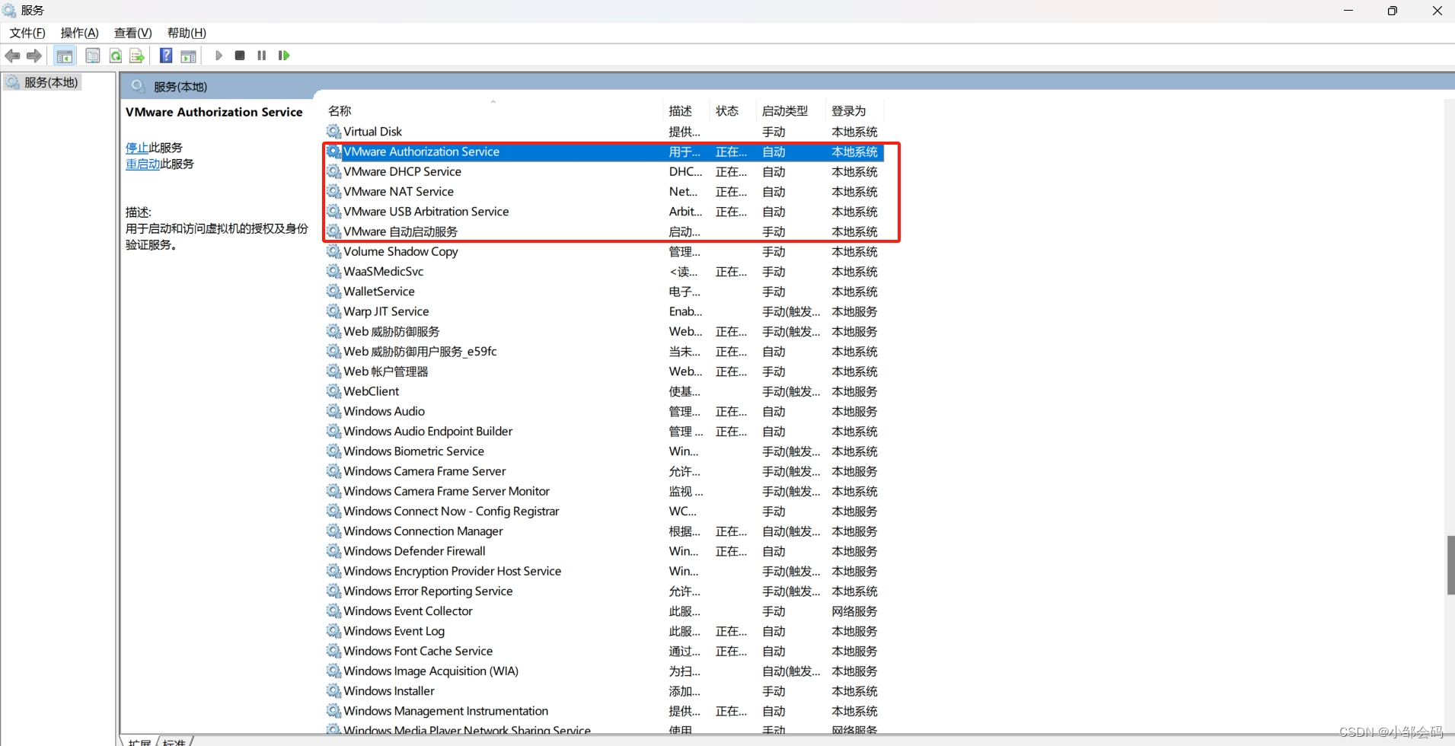
Task: Select the WalletService row
Action: (x=604, y=292)
